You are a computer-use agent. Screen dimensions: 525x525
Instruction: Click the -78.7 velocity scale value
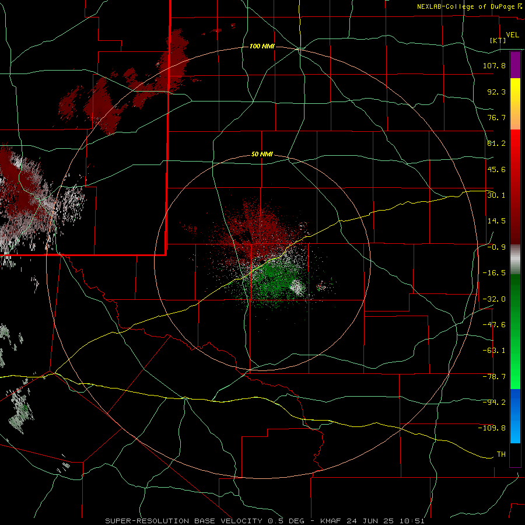494,377
